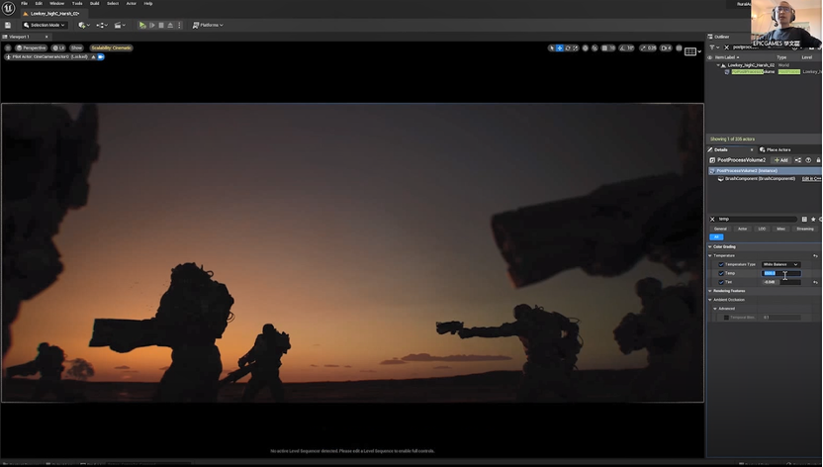
Task: Close the Viewport 1 tab
Action: [46, 37]
